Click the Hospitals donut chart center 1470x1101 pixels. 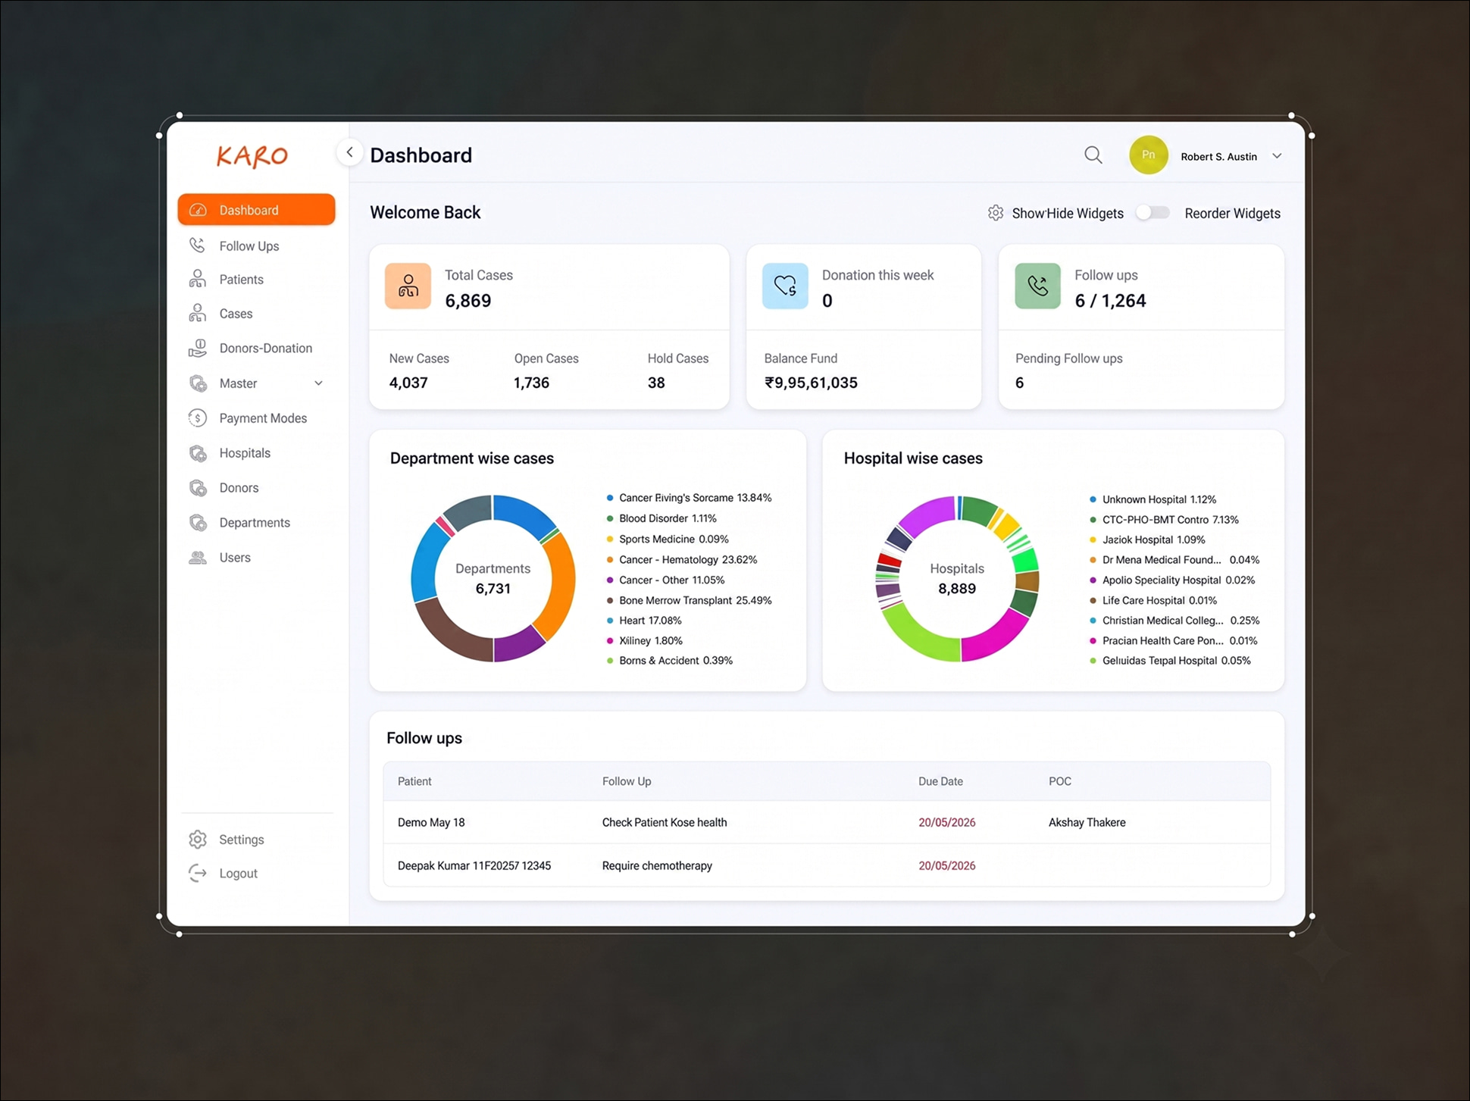coord(957,578)
